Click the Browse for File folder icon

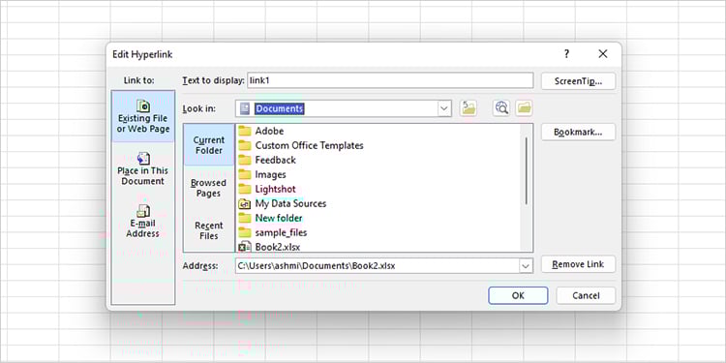tap(524, 108)
